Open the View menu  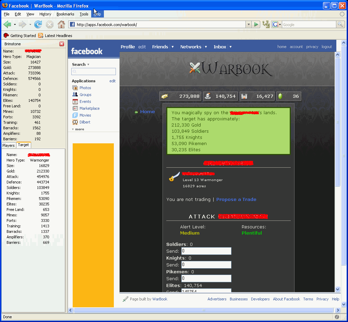(30, 14)
